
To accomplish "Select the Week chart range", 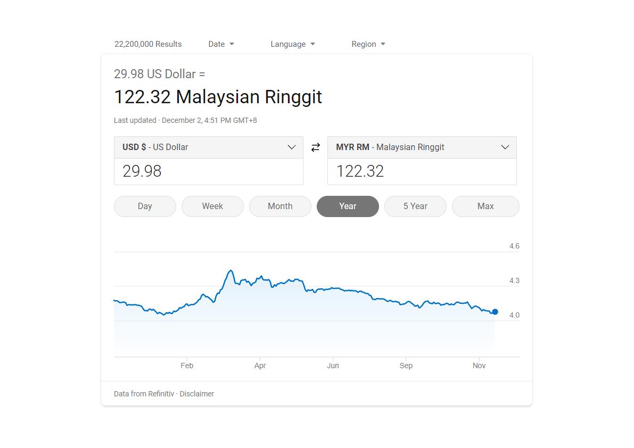I will tap(212, 206).
